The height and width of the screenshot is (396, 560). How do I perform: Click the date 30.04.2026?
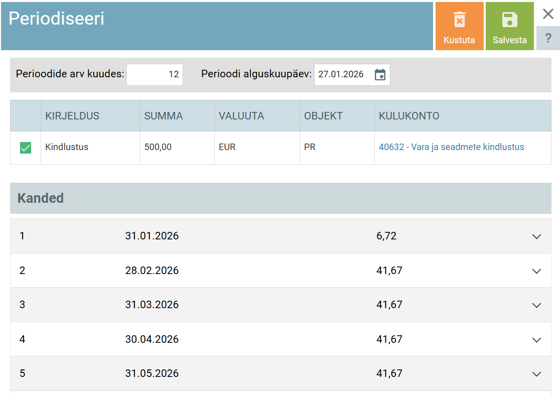coord(152,339)
